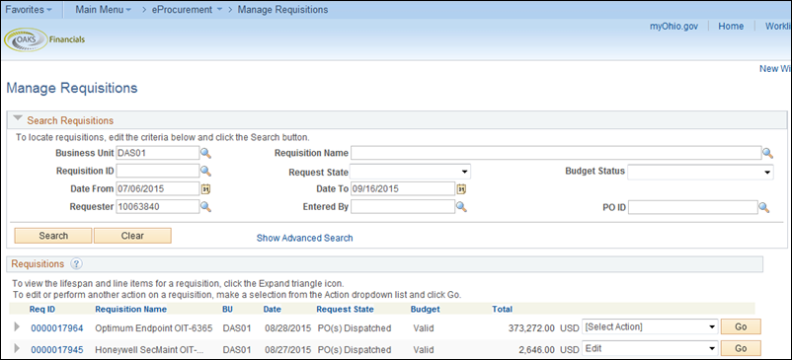Open the Main Menu dropdown
Screen dimensions: 792x360
point(103,10)
